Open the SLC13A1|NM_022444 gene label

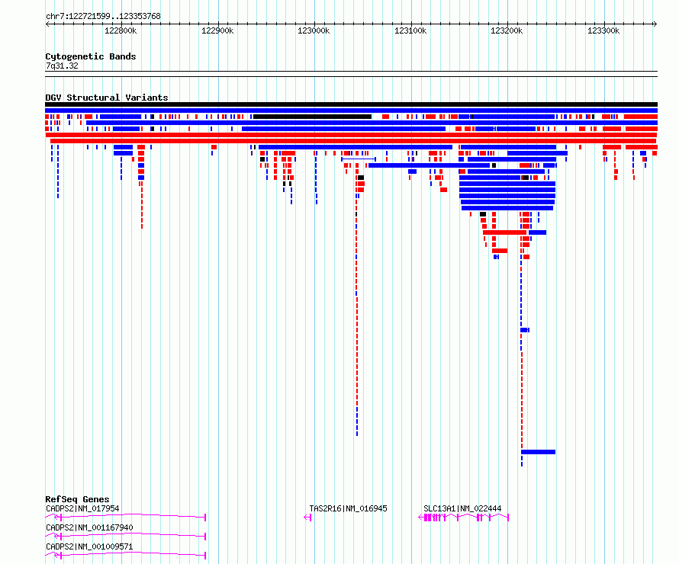(462, 508)
